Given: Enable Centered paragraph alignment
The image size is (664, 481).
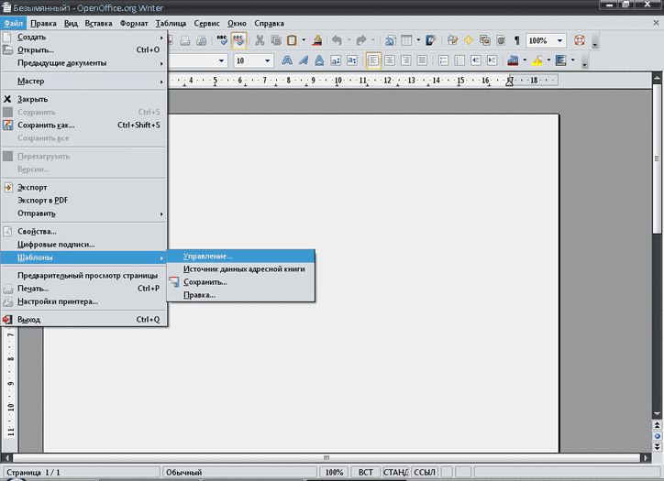Looking at the screenshot, I should click(390, 60).
